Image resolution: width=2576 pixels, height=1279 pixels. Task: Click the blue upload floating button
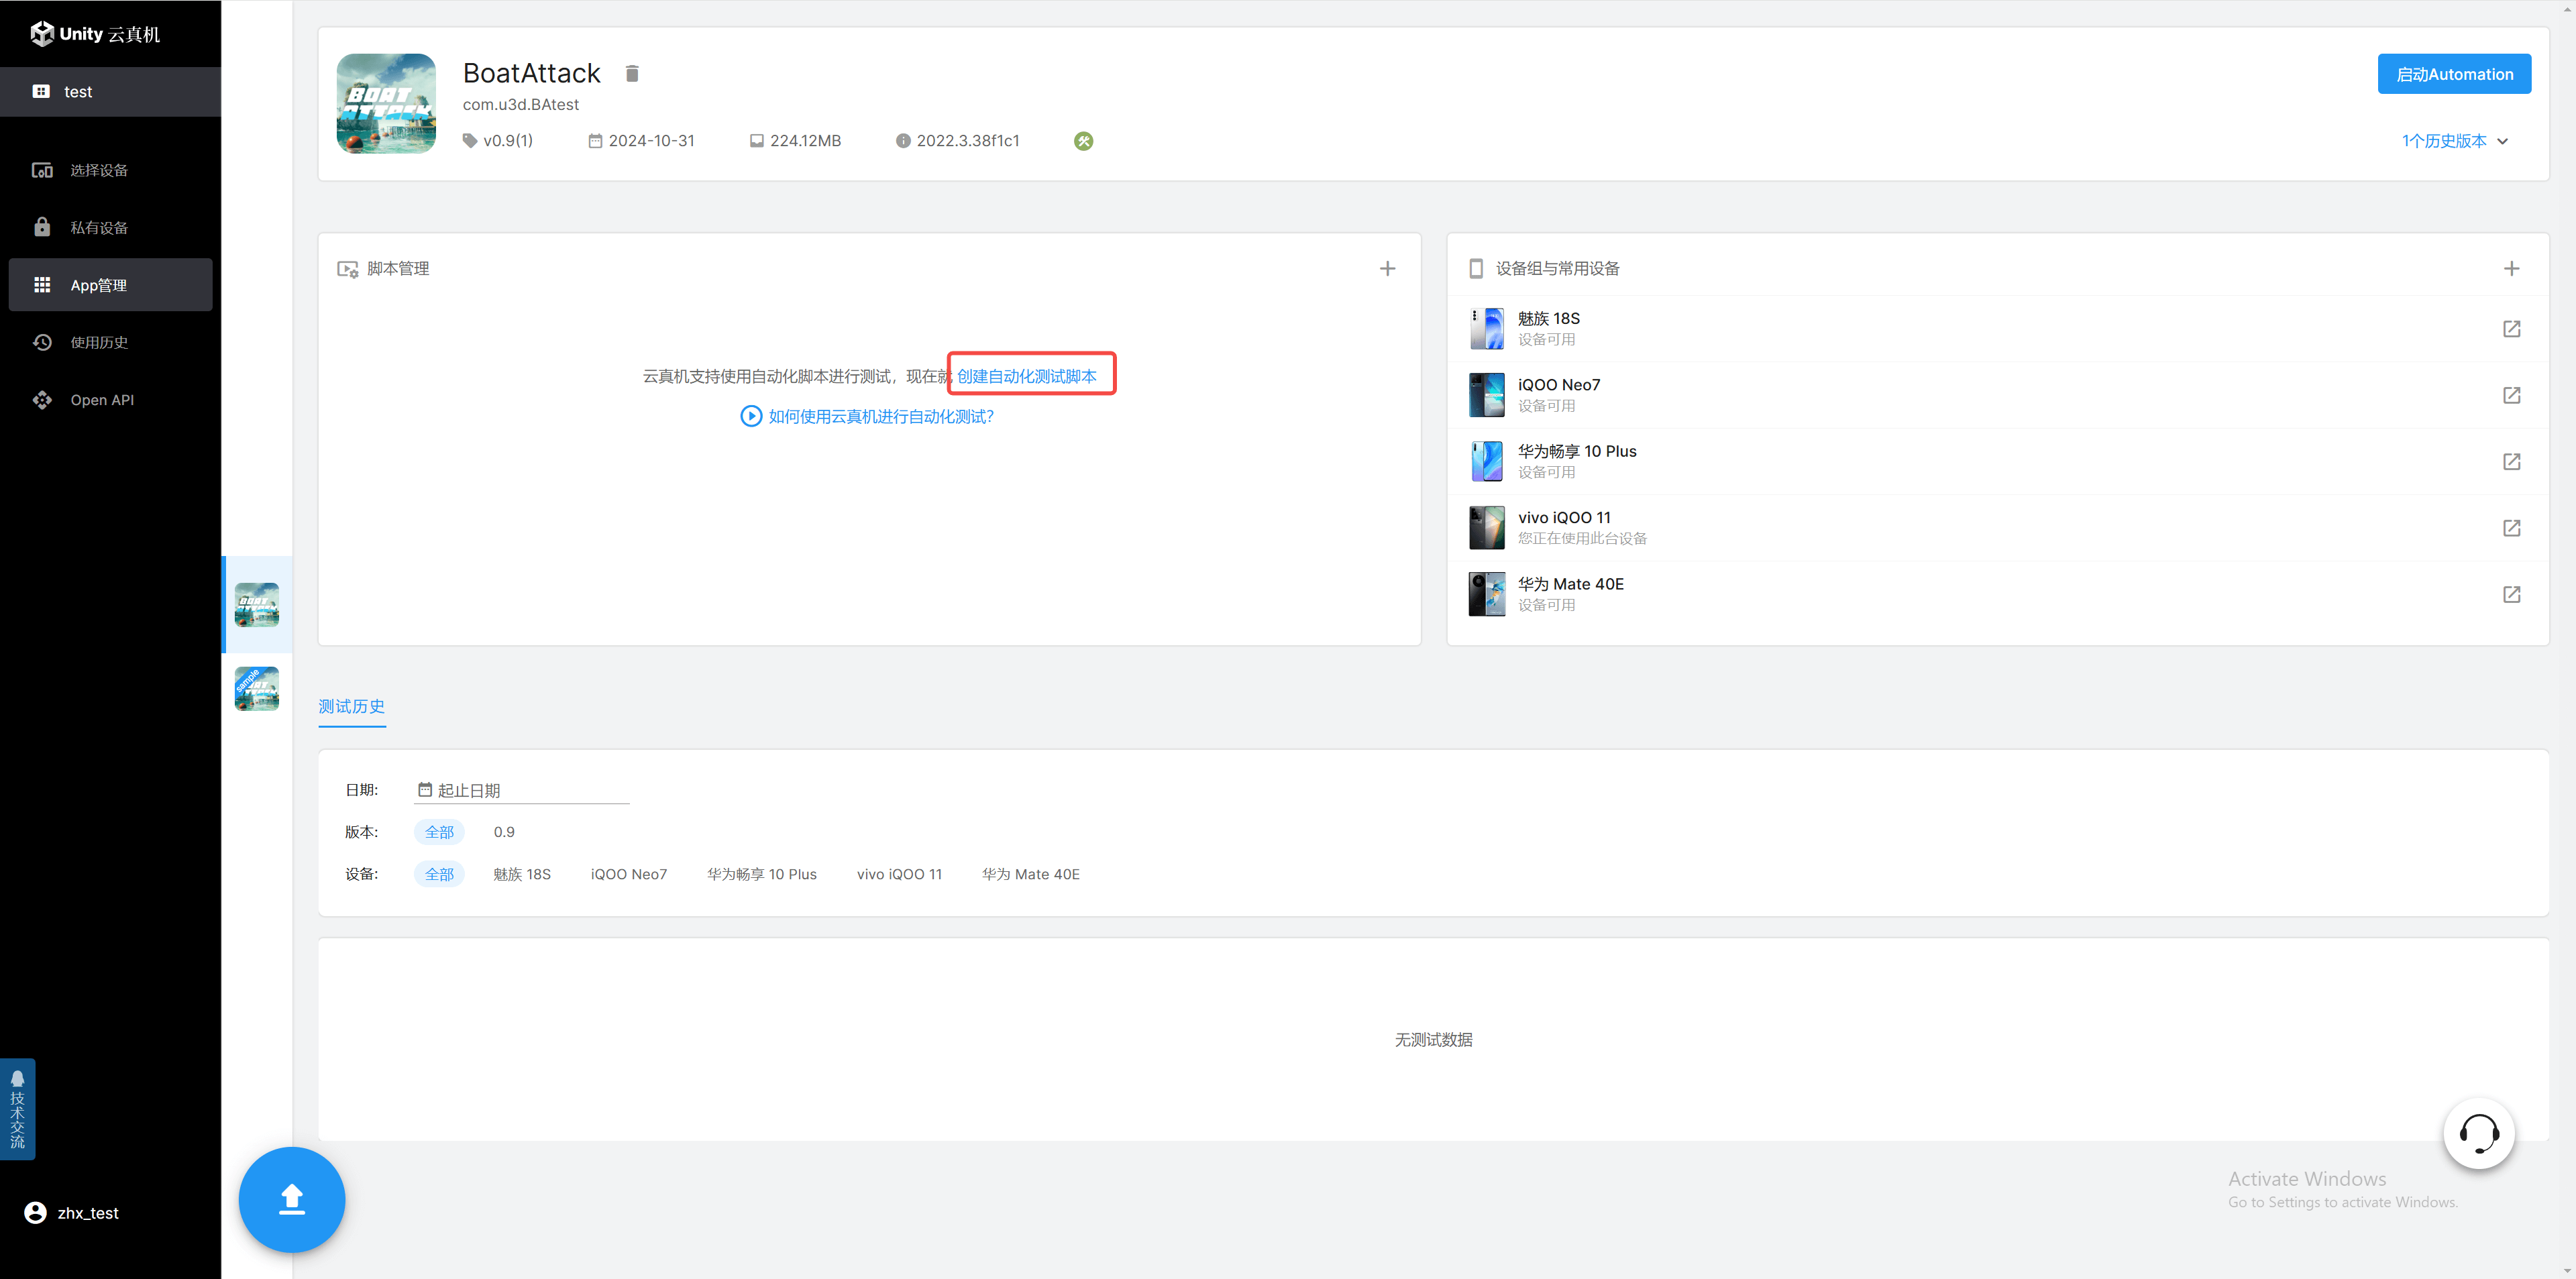click(291, 1199)
